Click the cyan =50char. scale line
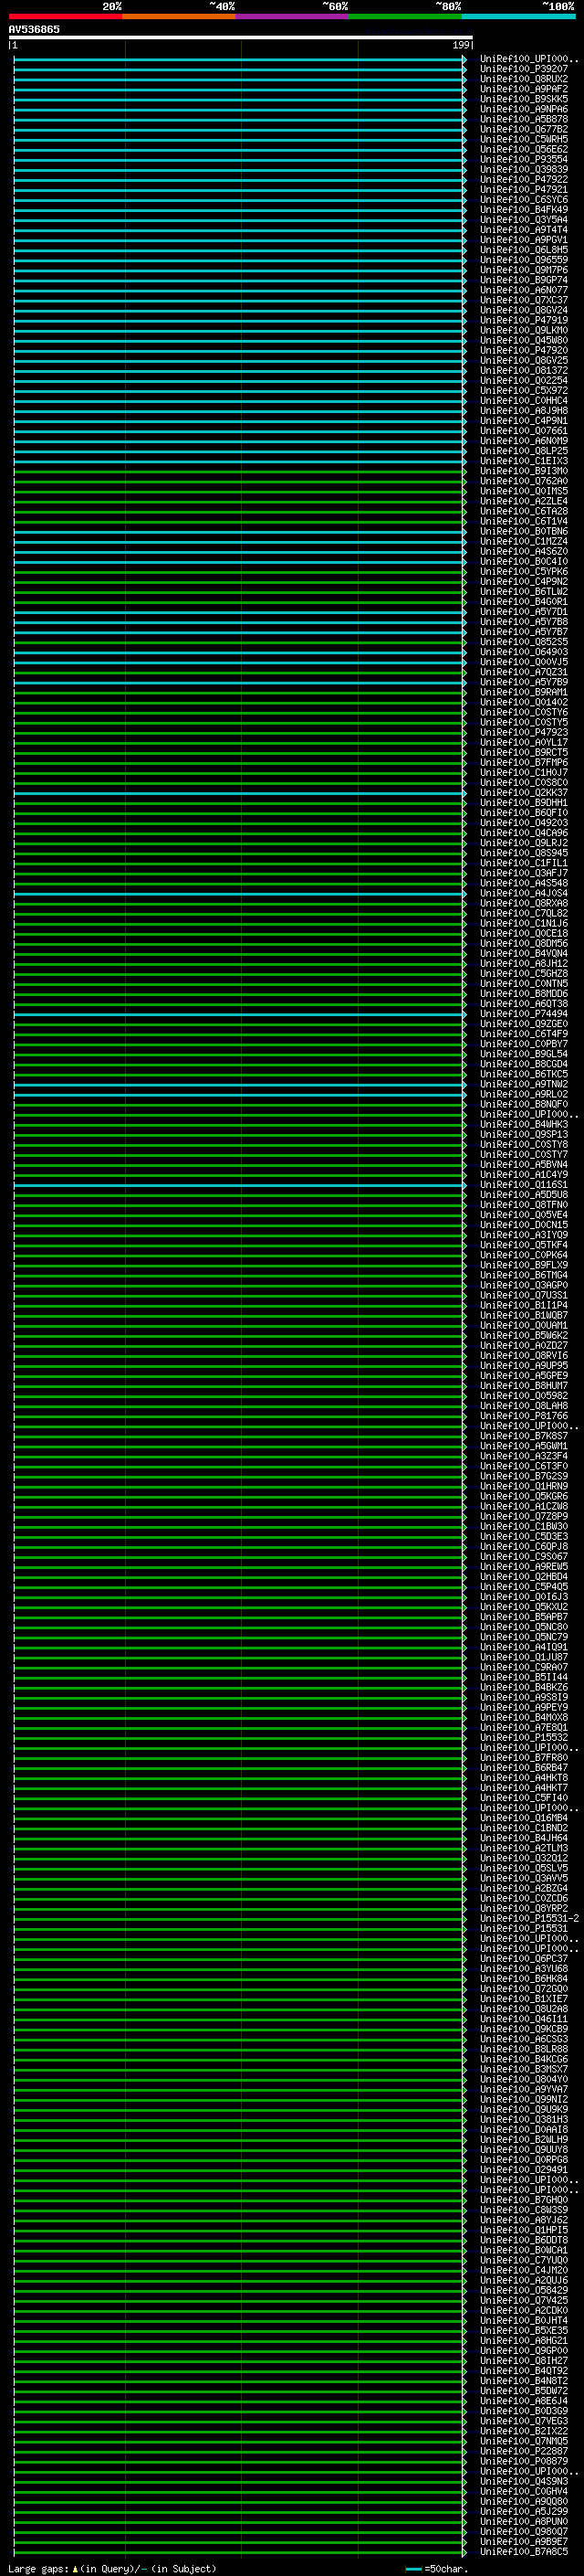 (x=414, y=2569)
